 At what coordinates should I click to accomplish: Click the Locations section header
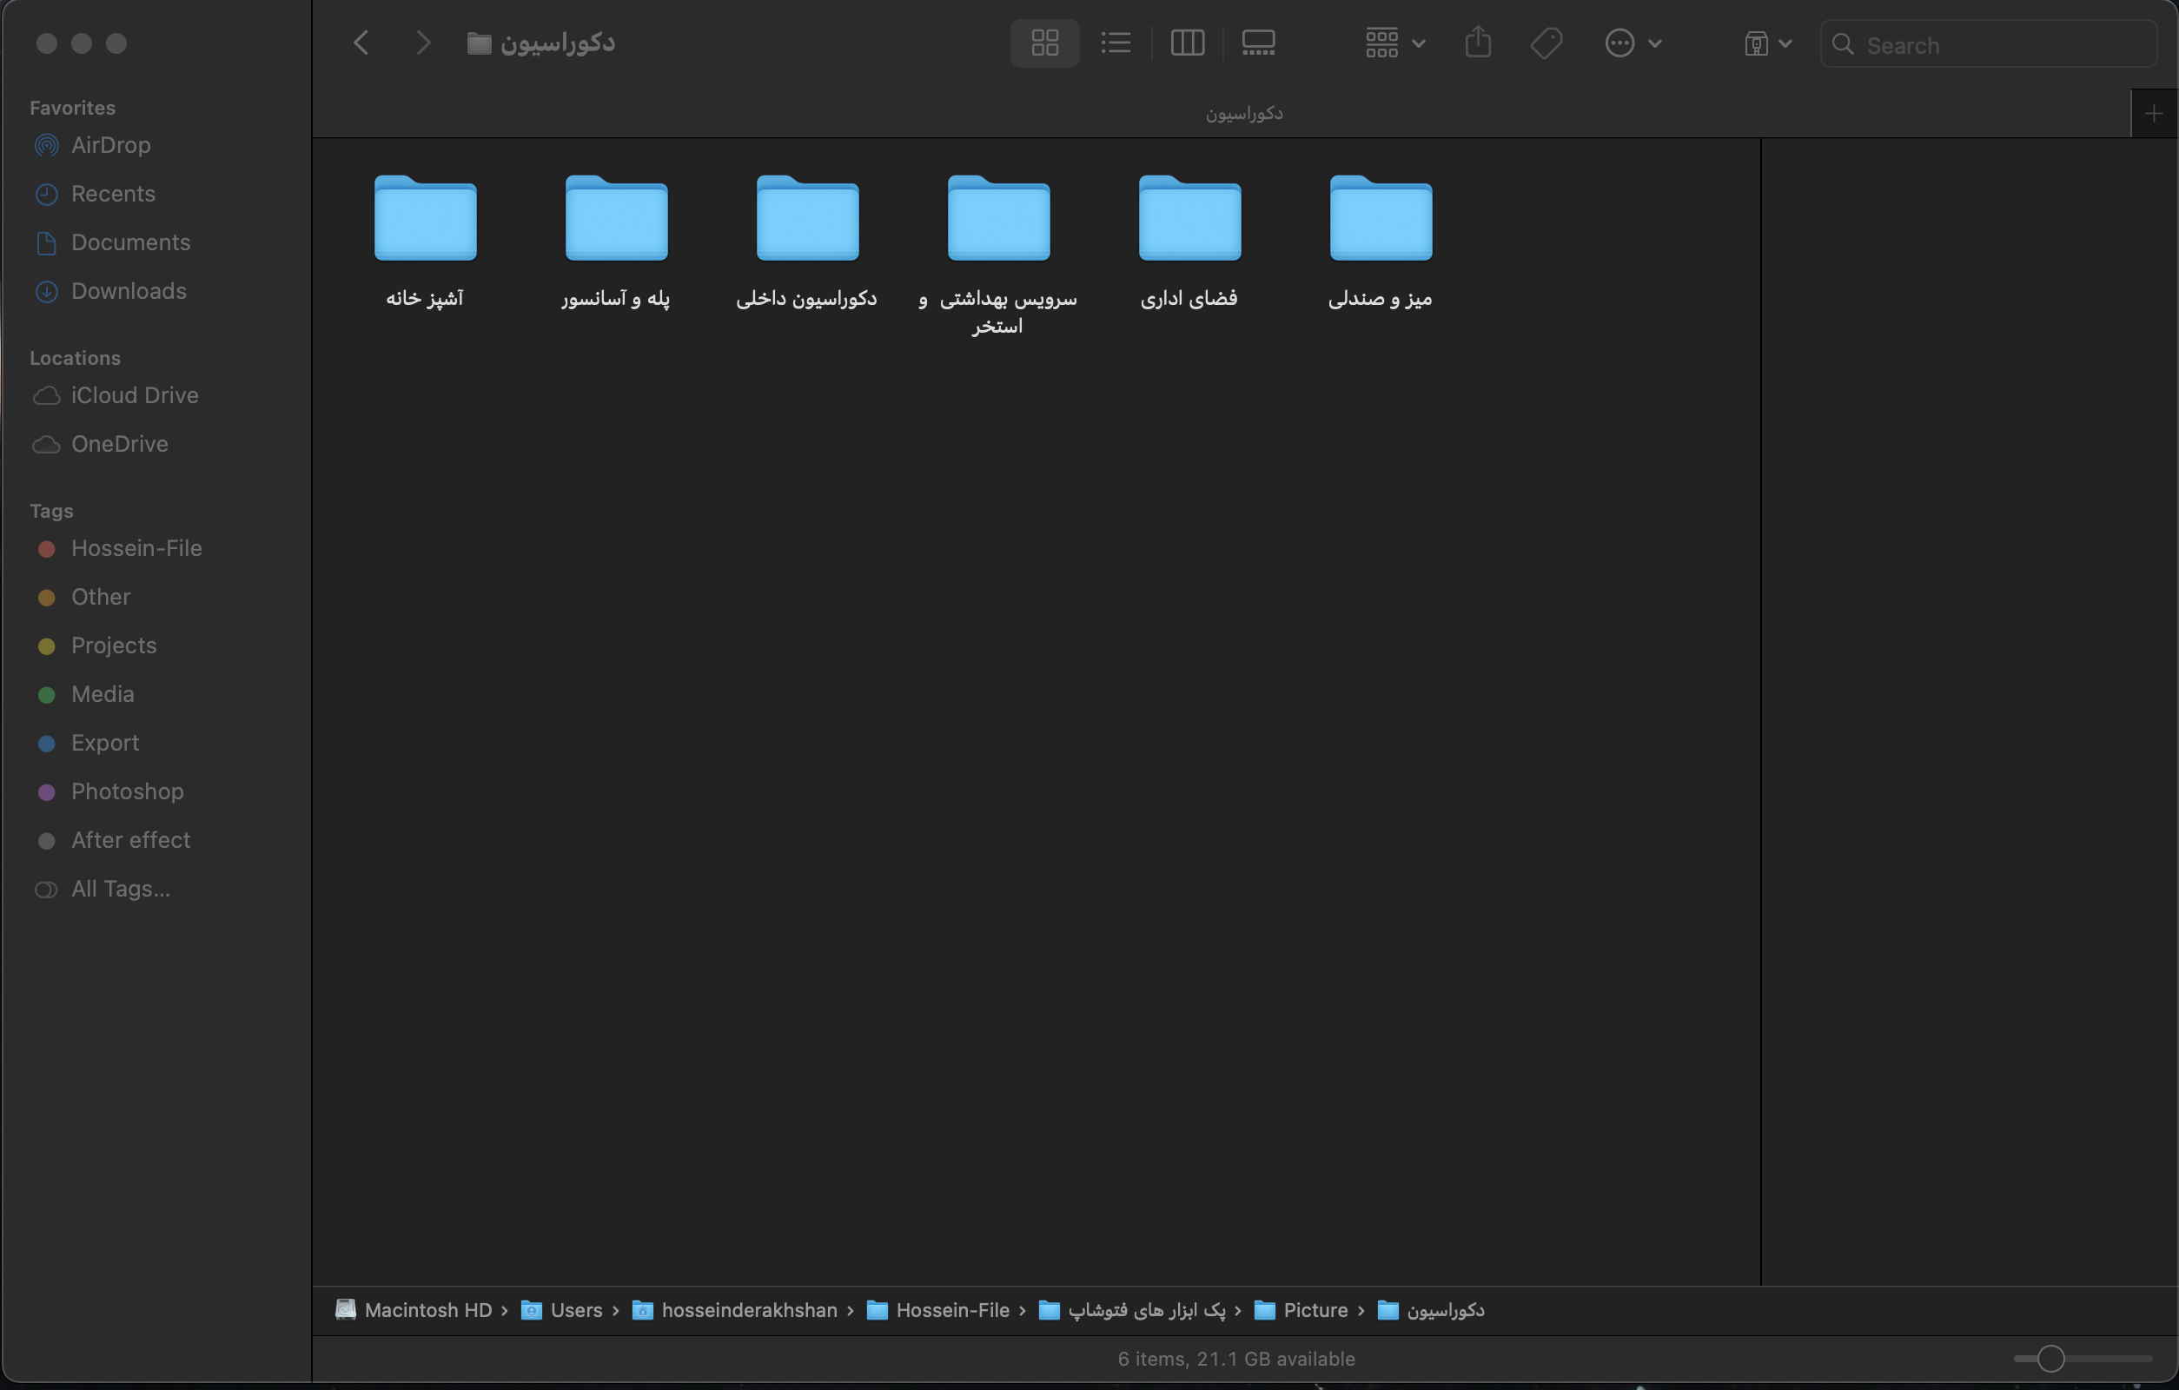point(75,358)
